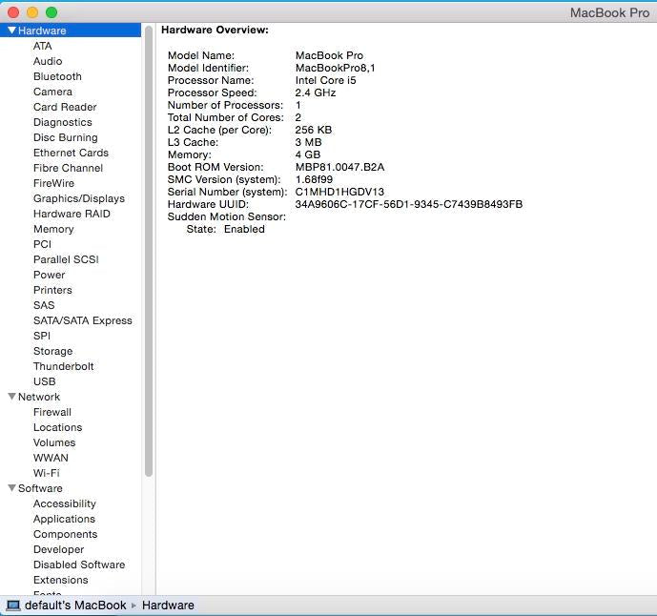Select Hardware RAID item
Screen dimensions: 657x616
(72, 214)
